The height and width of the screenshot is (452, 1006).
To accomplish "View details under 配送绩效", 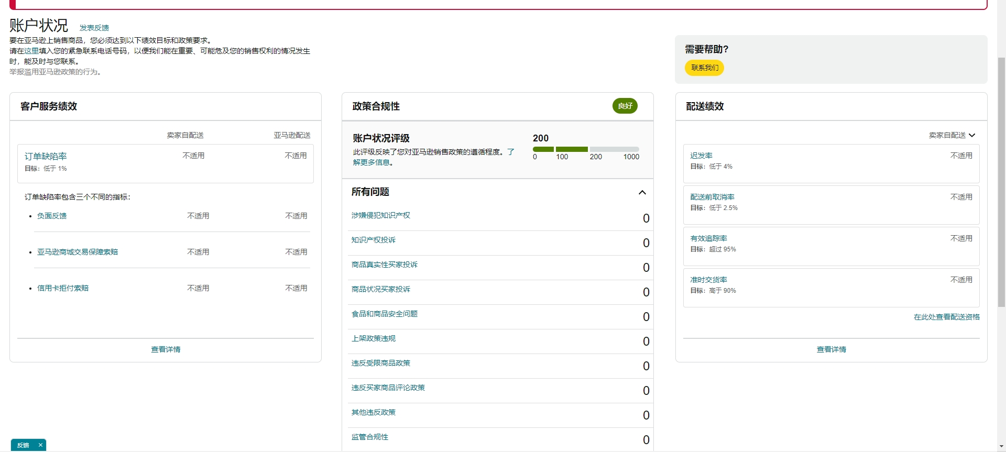I will [831, 349].
